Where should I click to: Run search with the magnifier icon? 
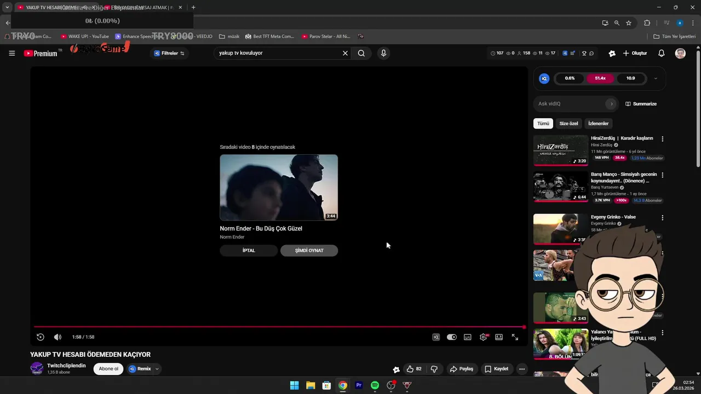coord(361,53)
